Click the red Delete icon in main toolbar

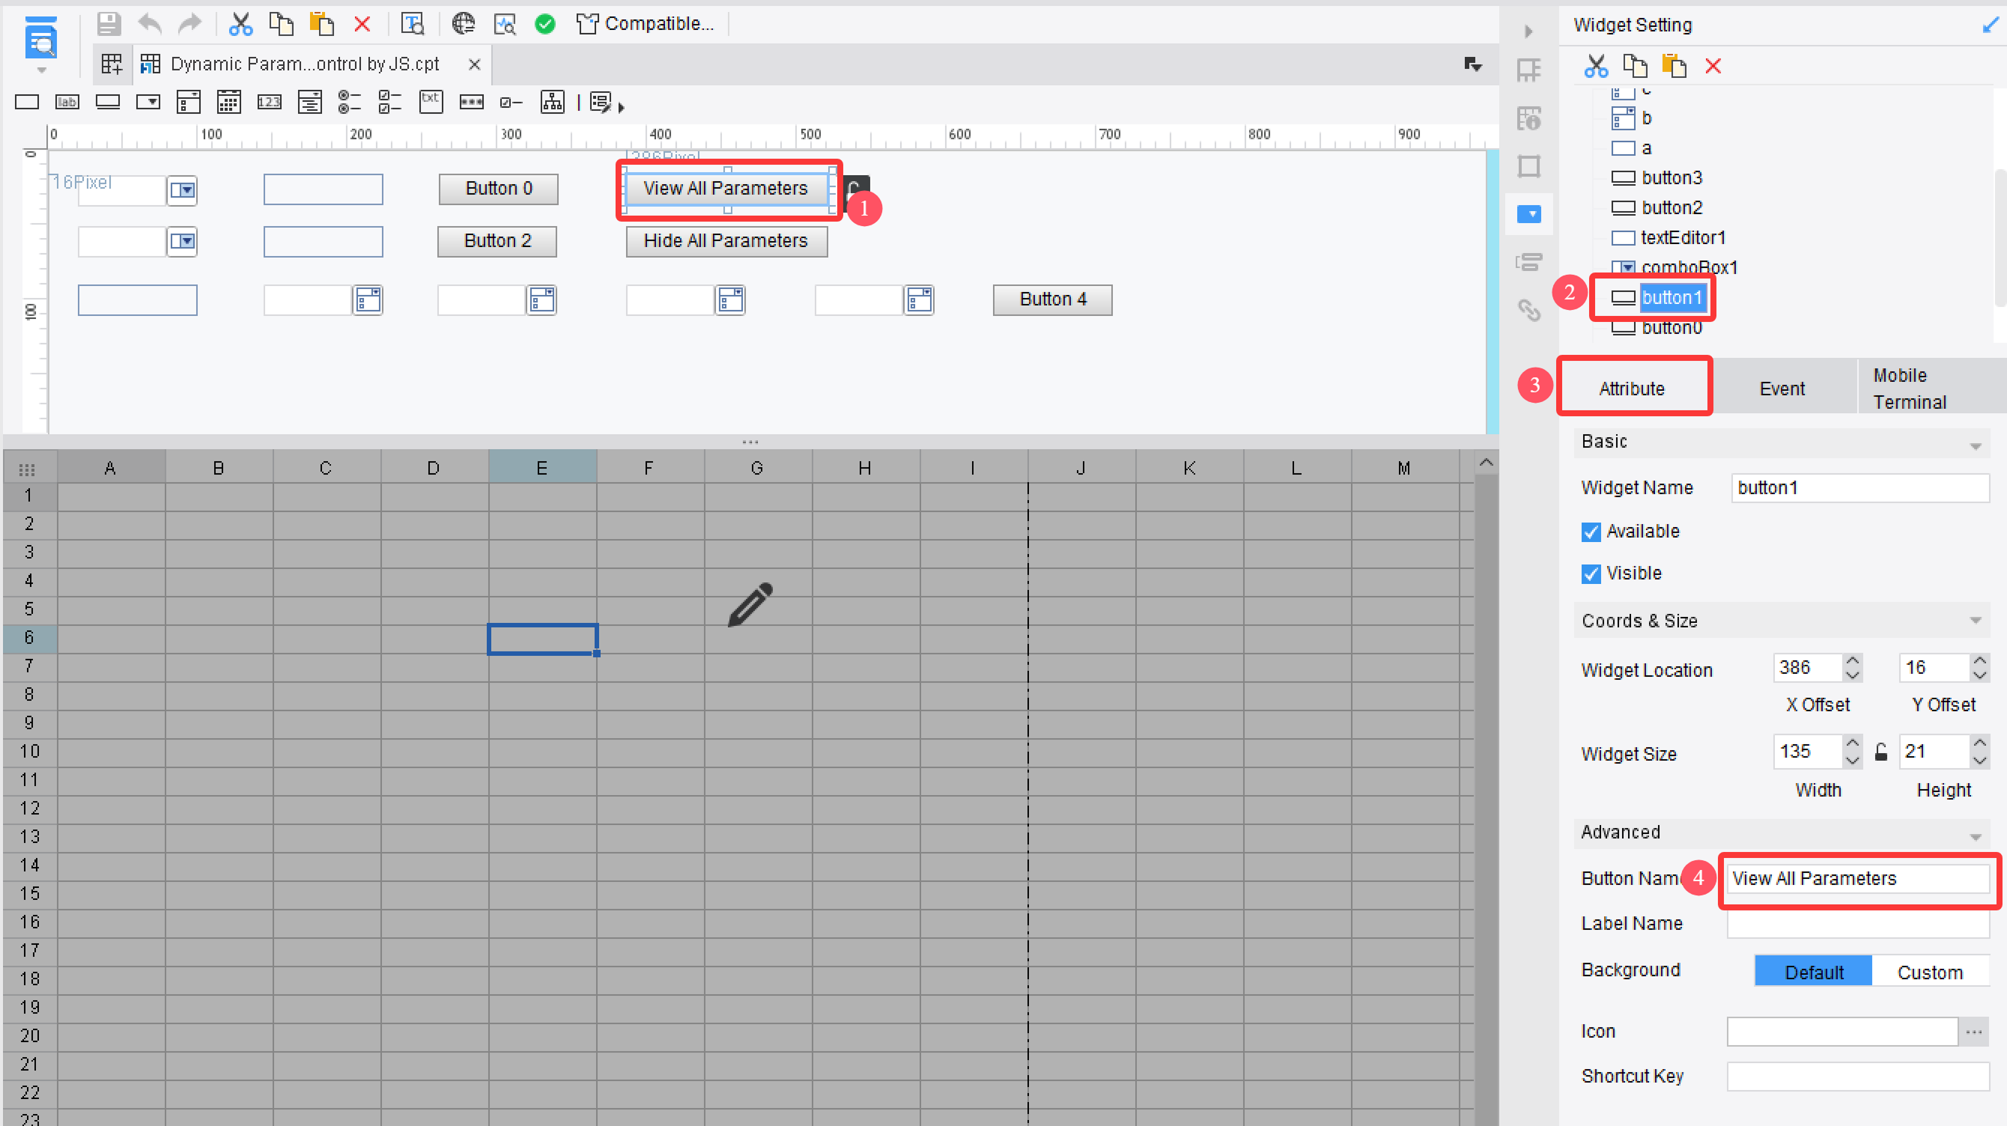click(362, 24)
